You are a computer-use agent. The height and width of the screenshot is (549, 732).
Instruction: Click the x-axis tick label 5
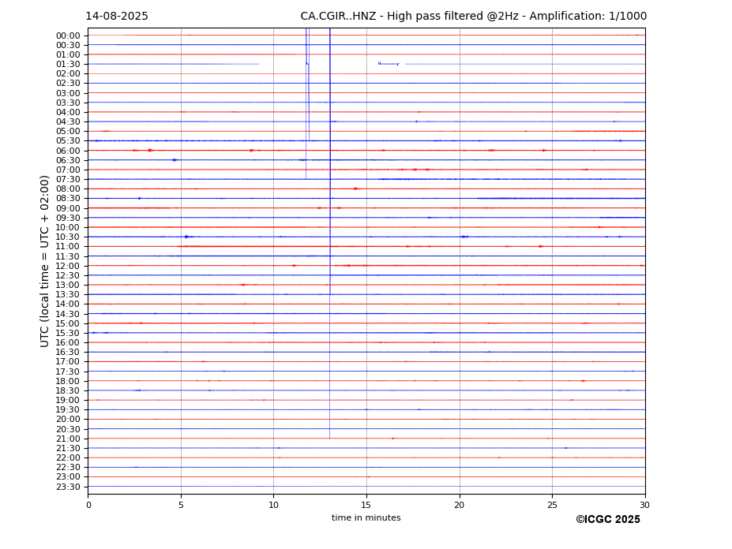pyautogui.click(x=181, y=505)
